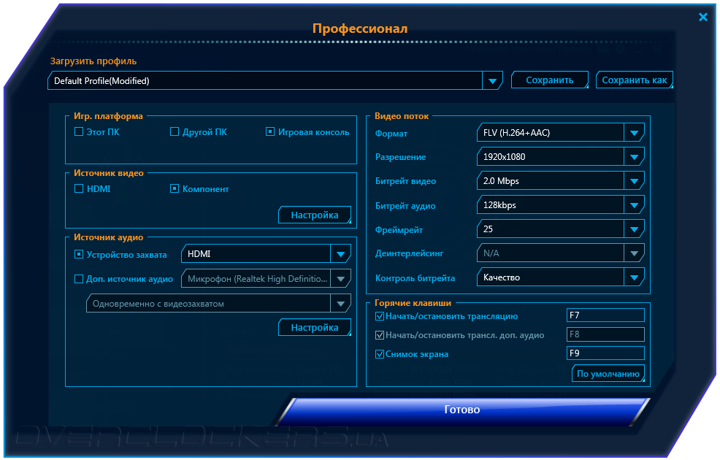This screenshot has width=720, height=460.
Task: Close the Профессионал dialog with the X
Action: (x=703, y=17)
